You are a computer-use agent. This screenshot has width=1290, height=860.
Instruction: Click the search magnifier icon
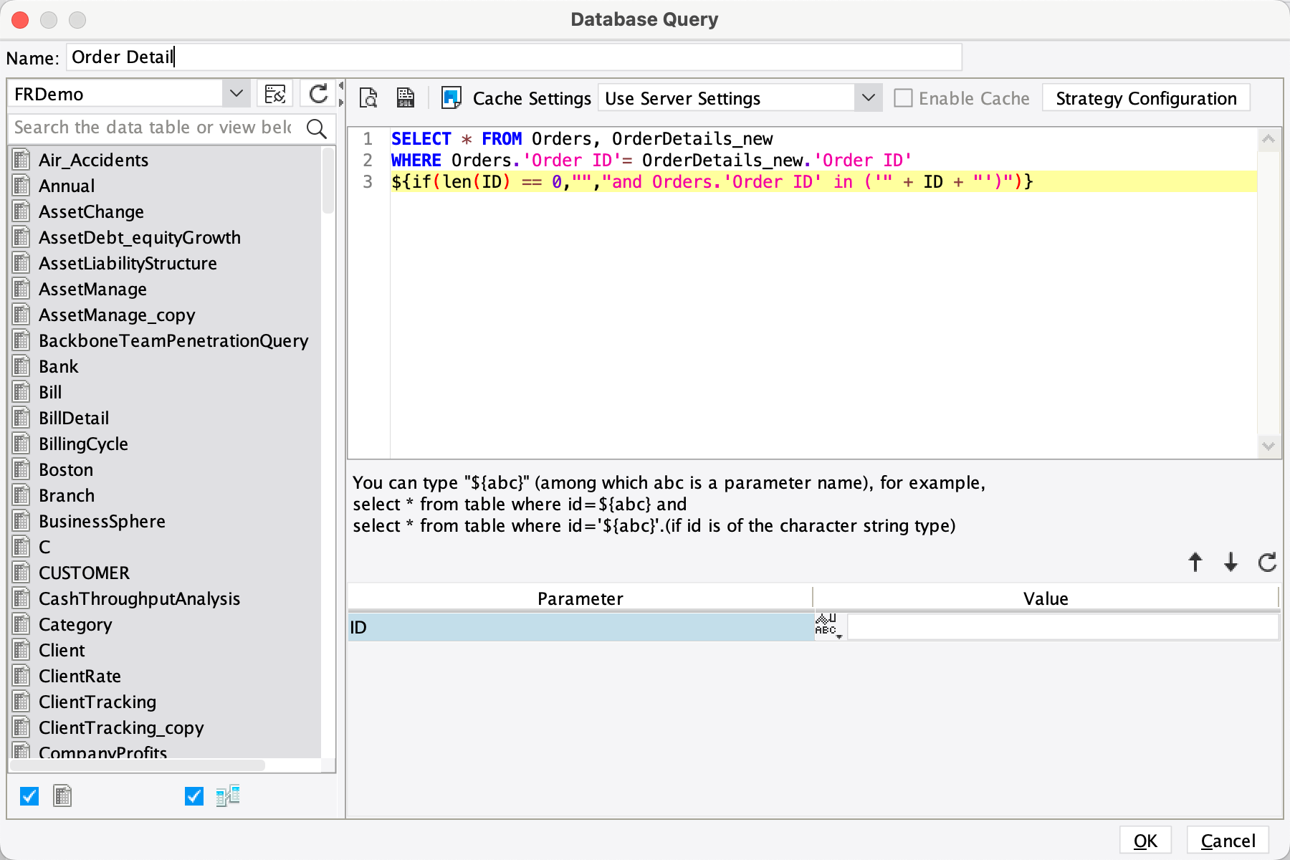pos(317,128)
